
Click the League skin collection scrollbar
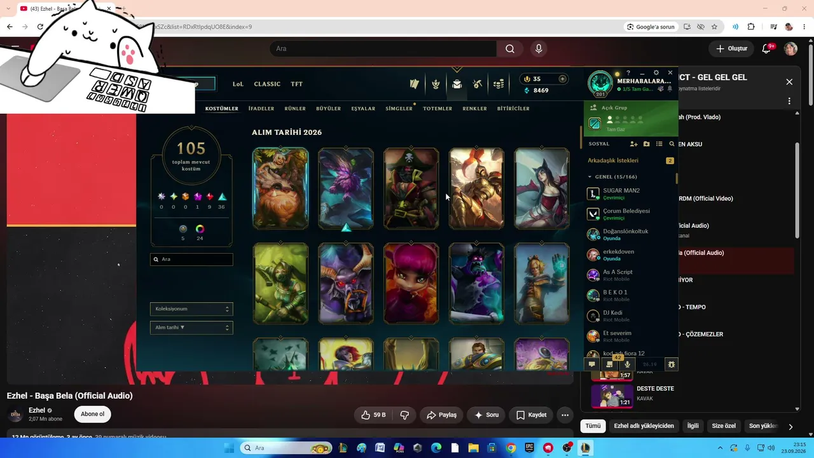[x=580, y=137]
